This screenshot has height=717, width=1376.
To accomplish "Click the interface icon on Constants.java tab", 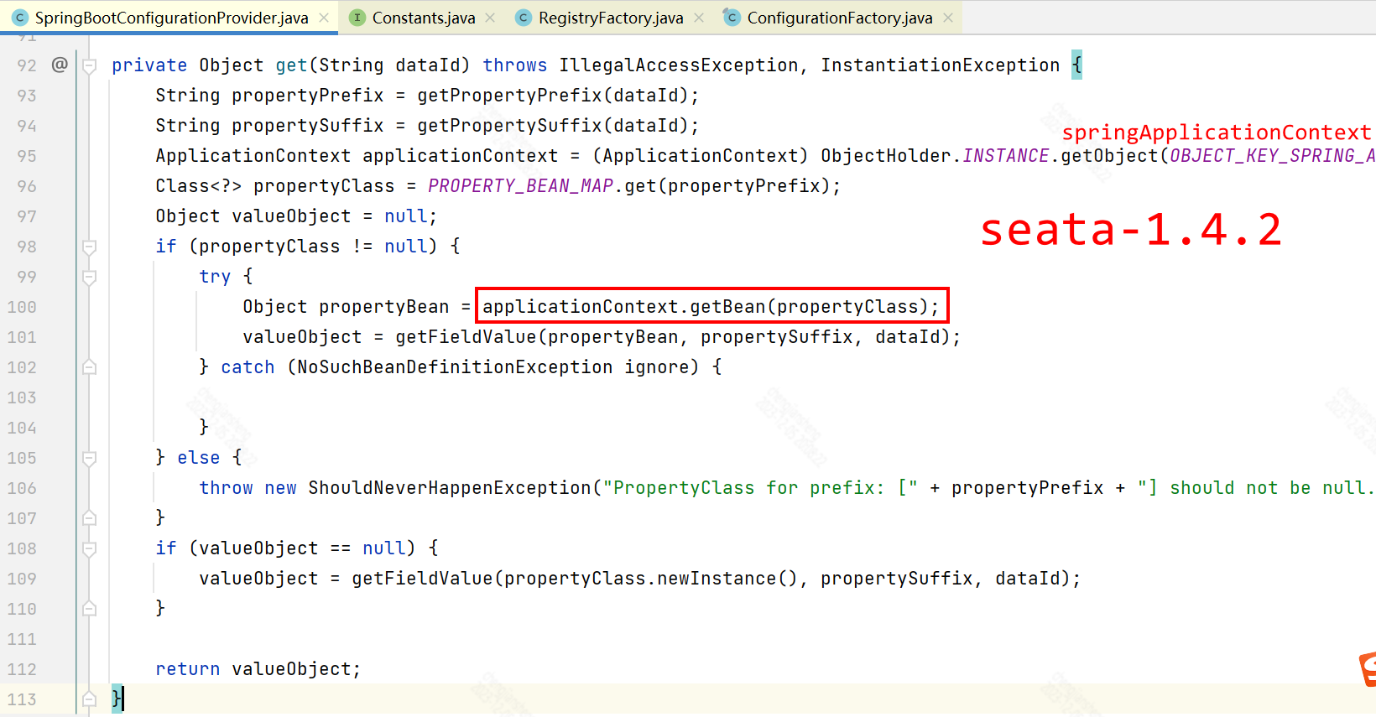I will [357, 18].
